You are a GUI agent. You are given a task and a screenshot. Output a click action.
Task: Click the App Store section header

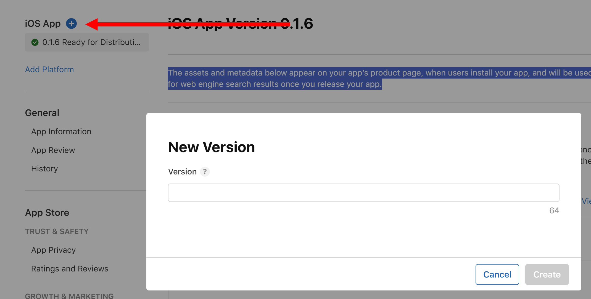[x=47, y=213]
